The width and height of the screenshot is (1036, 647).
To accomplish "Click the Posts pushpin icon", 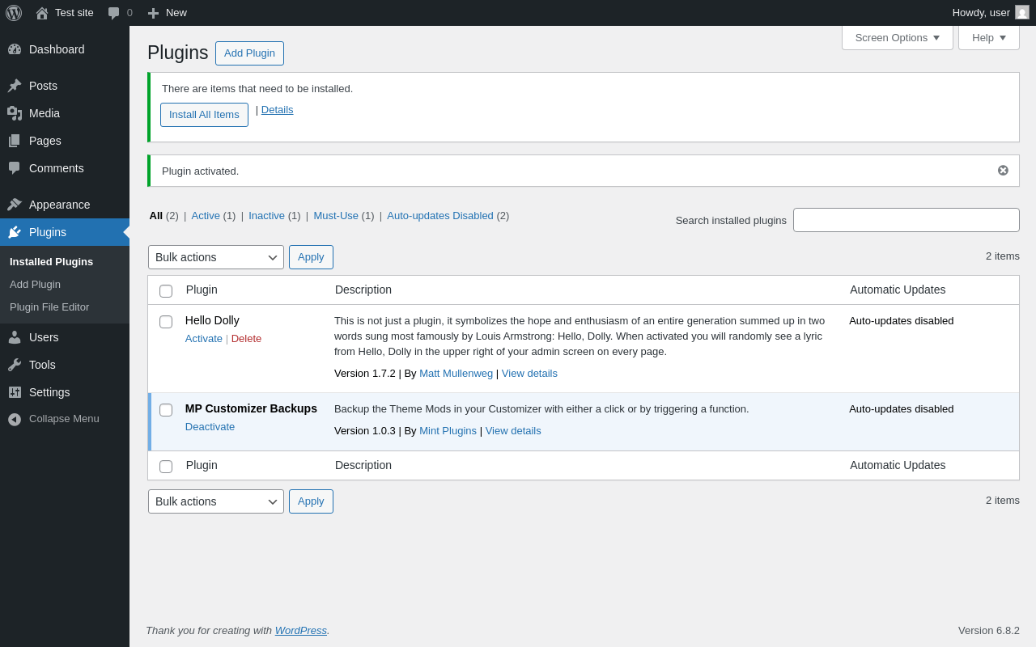I will point(15,86).
